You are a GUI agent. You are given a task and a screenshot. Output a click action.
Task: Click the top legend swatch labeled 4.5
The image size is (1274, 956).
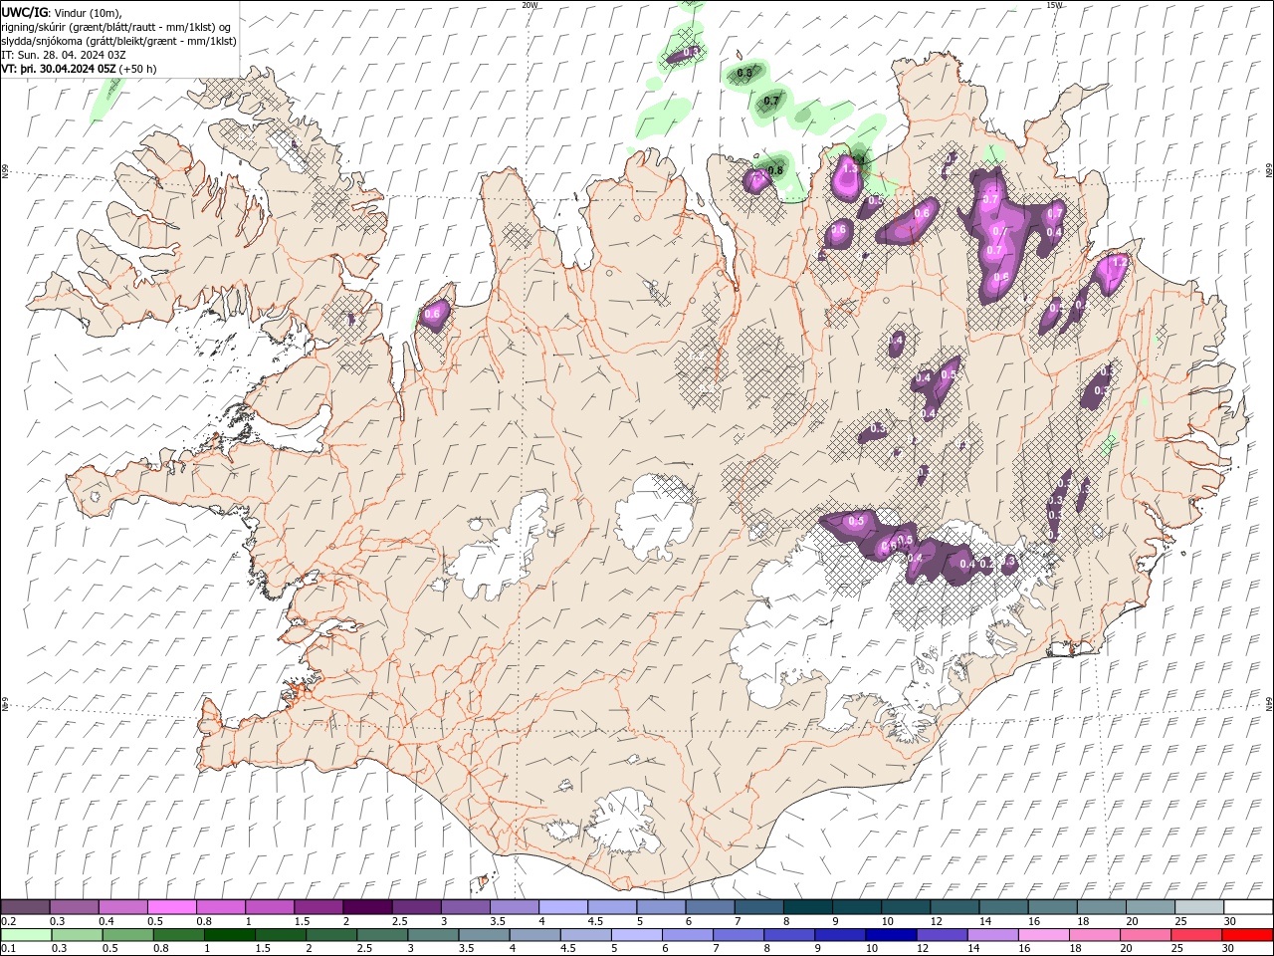612,907
